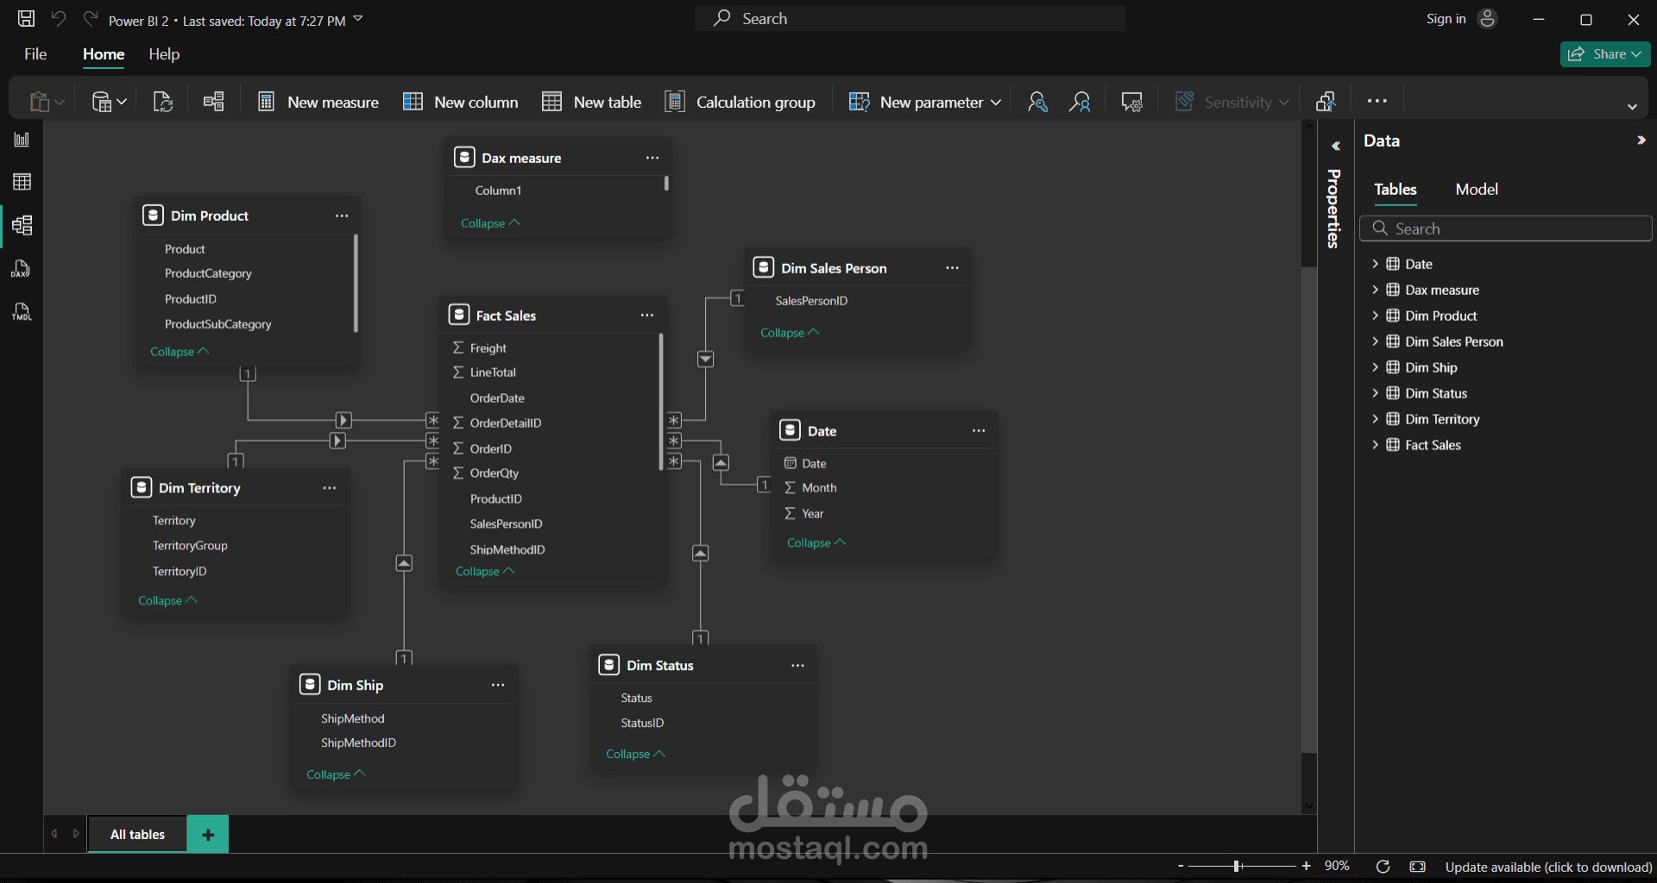Click Update available status message
This screenshot has width=1657, height=883.
1548,867
